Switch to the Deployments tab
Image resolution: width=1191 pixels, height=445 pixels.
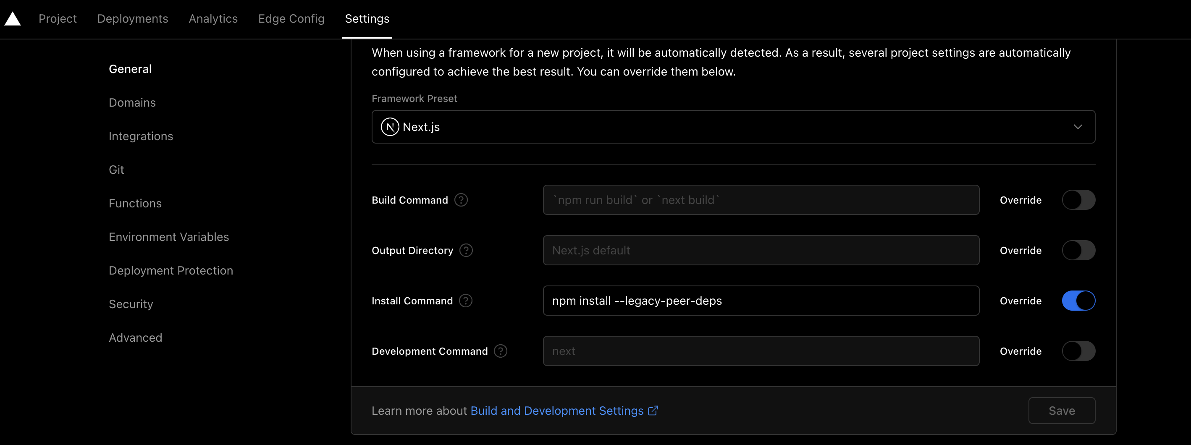click(x=133, y=18)
